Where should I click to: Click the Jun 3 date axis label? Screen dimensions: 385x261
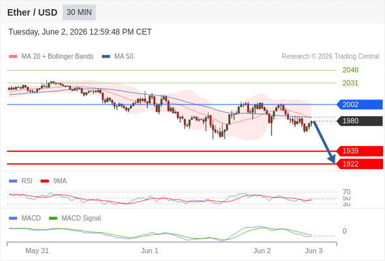tap(314, 251)
